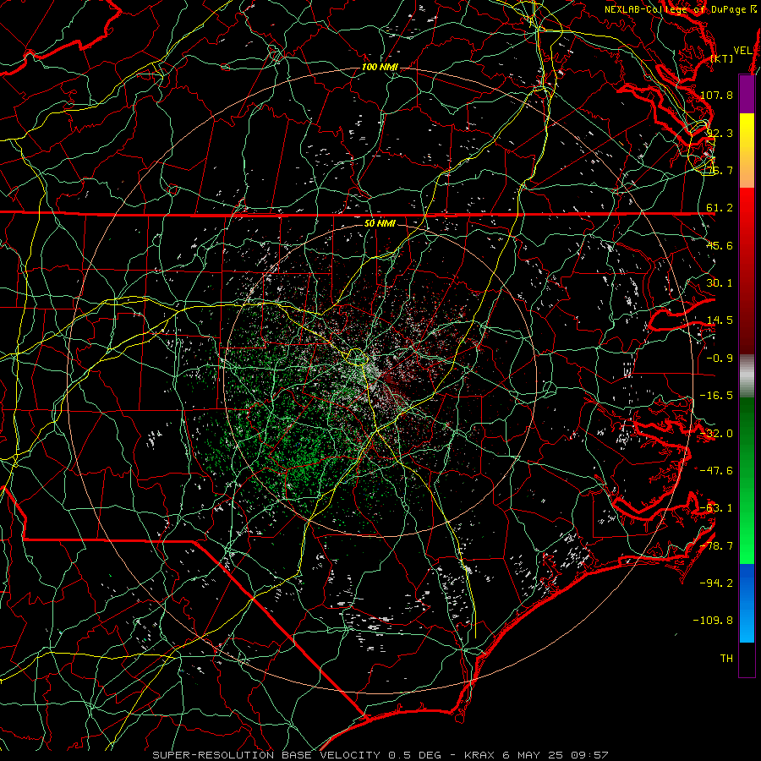Click the -78.7 scale value
Viewport: 761px width, 761px height.
(x=716, y=546)
